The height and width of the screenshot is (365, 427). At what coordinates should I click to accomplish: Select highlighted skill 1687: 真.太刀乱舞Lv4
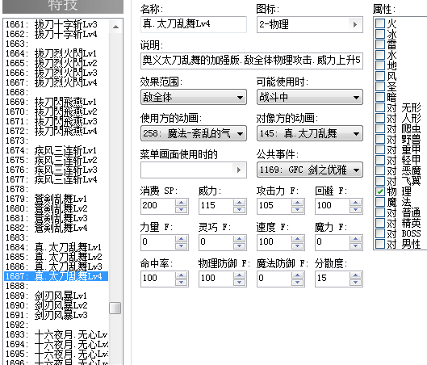click(x=57, y=276)
